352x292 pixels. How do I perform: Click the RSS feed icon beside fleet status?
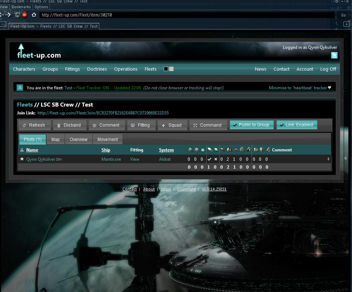(x=20, y=88)
